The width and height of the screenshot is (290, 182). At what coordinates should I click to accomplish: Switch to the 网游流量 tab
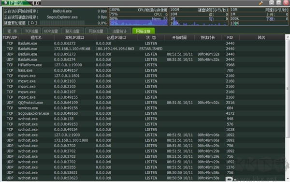coord(96,31)
